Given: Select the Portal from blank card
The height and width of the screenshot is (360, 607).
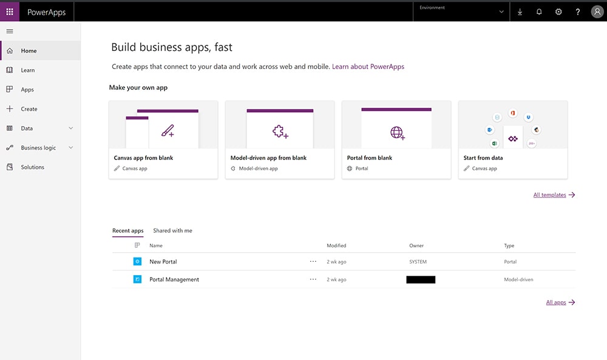Looking at the screenshot, I should click(x=396, y=140).
